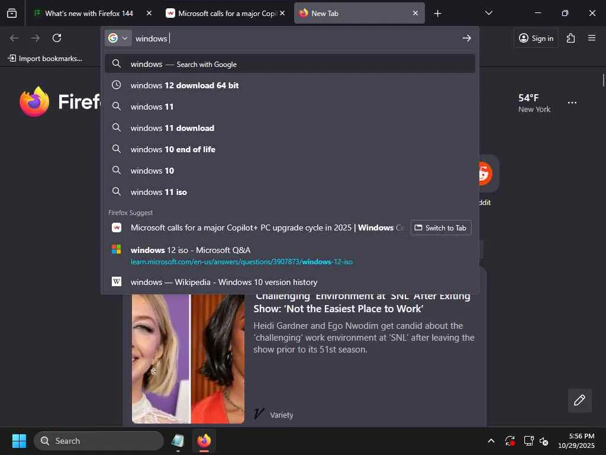Click the page vertical scrollbar

tap(603, 81)
